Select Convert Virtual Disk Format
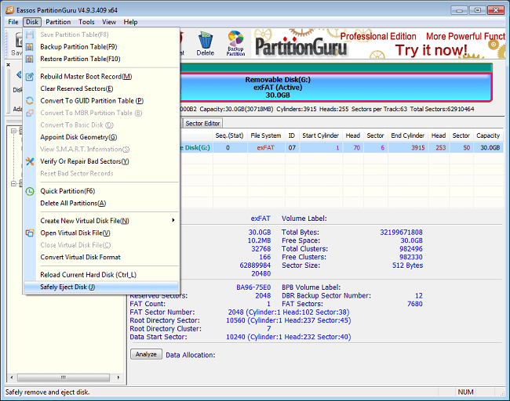Screen dimensions: 510x401 tap(101, 257)
